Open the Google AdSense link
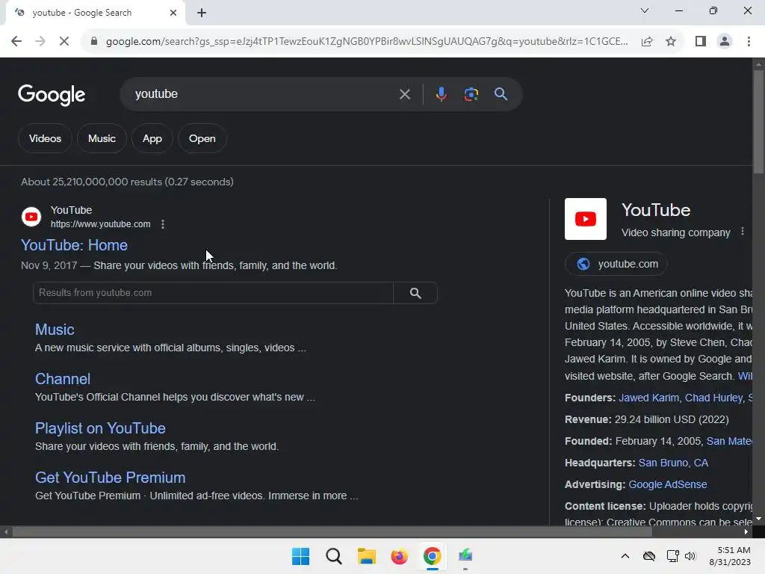Image resolution: width=765 pixels, height=574 pixels. 667,484
